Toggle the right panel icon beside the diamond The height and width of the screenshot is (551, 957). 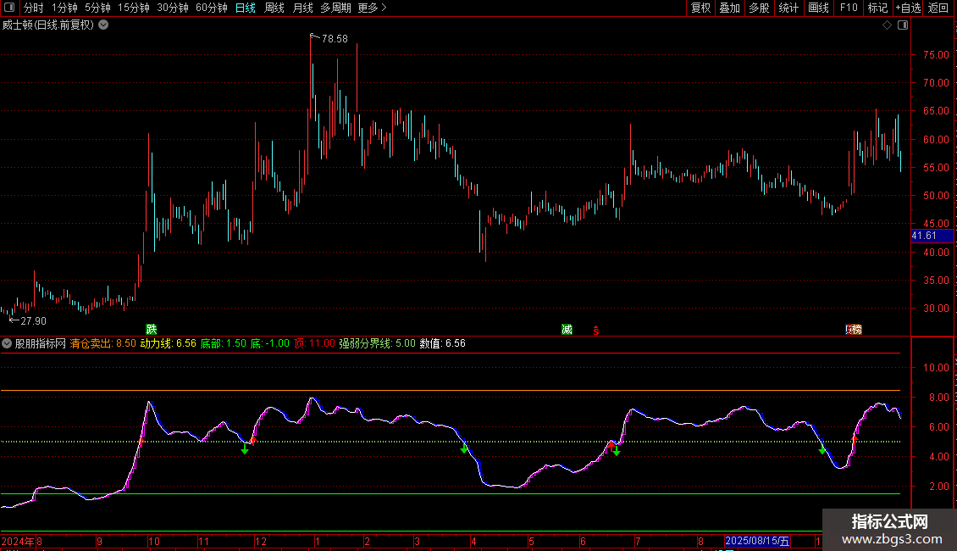click(902, 25)
